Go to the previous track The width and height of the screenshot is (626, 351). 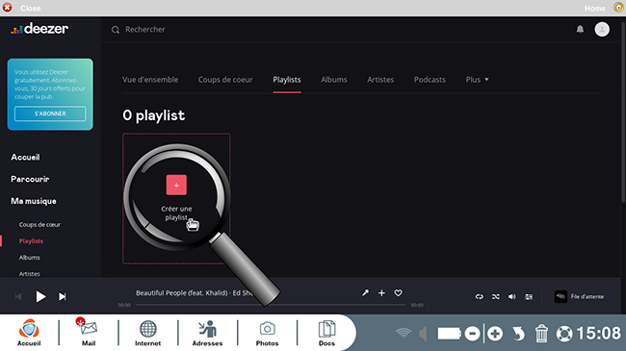click(x=18, y=296)
